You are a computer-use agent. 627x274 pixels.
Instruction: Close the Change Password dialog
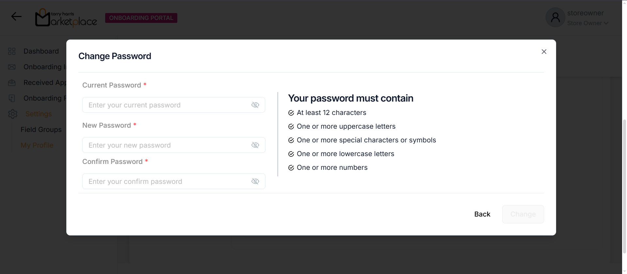(x=544, y=52)
